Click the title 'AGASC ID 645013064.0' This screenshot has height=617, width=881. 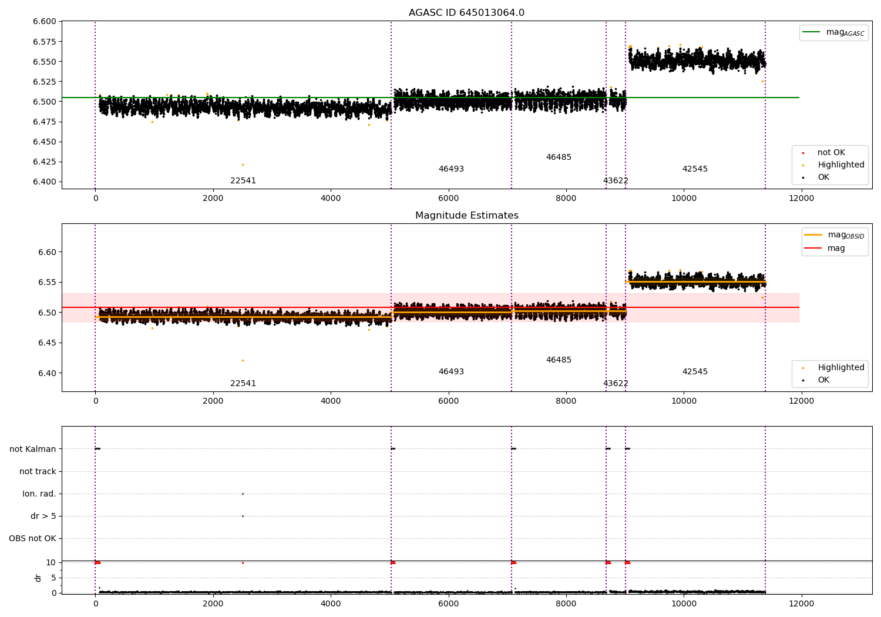point(466,13)
